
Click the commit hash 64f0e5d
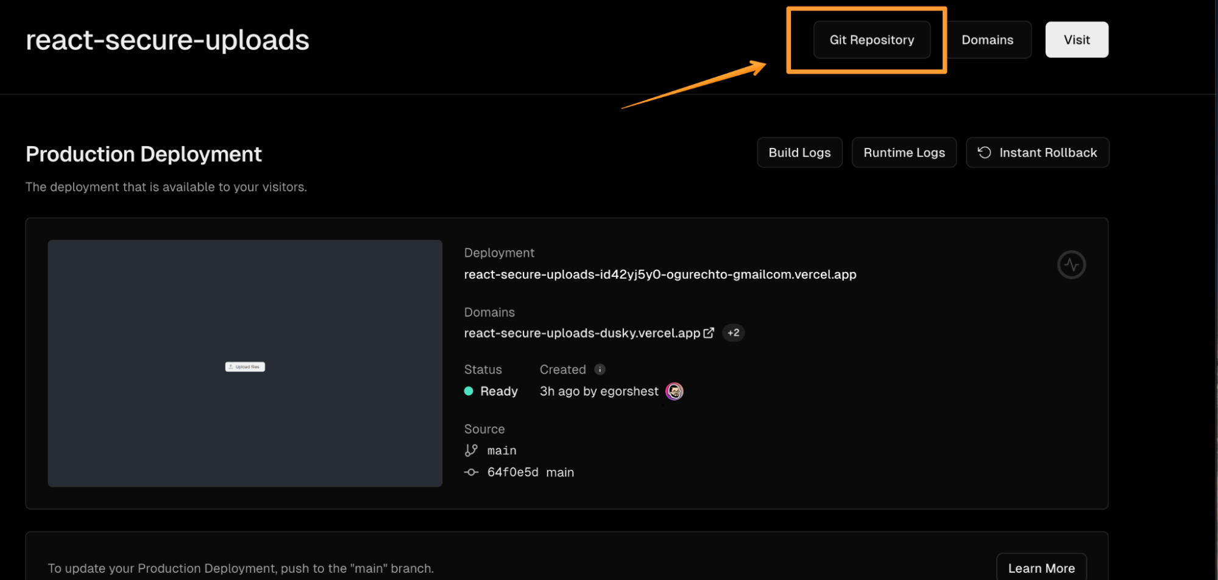pos(512,472)
